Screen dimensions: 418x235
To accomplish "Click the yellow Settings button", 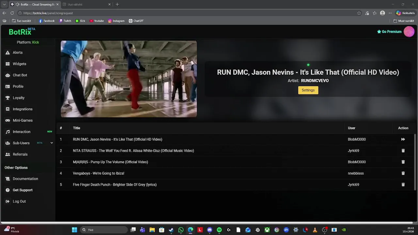I will tap(308, 90).
